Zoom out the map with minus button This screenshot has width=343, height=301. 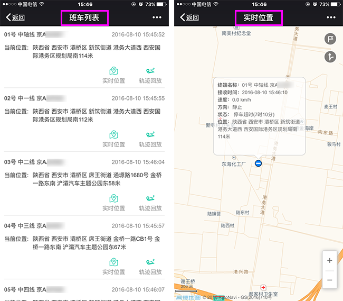coord(329,279)
